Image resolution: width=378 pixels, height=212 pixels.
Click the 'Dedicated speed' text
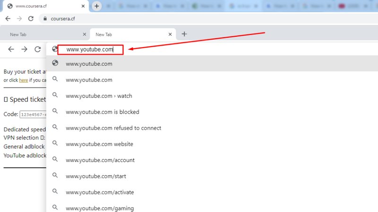(25, 130)
